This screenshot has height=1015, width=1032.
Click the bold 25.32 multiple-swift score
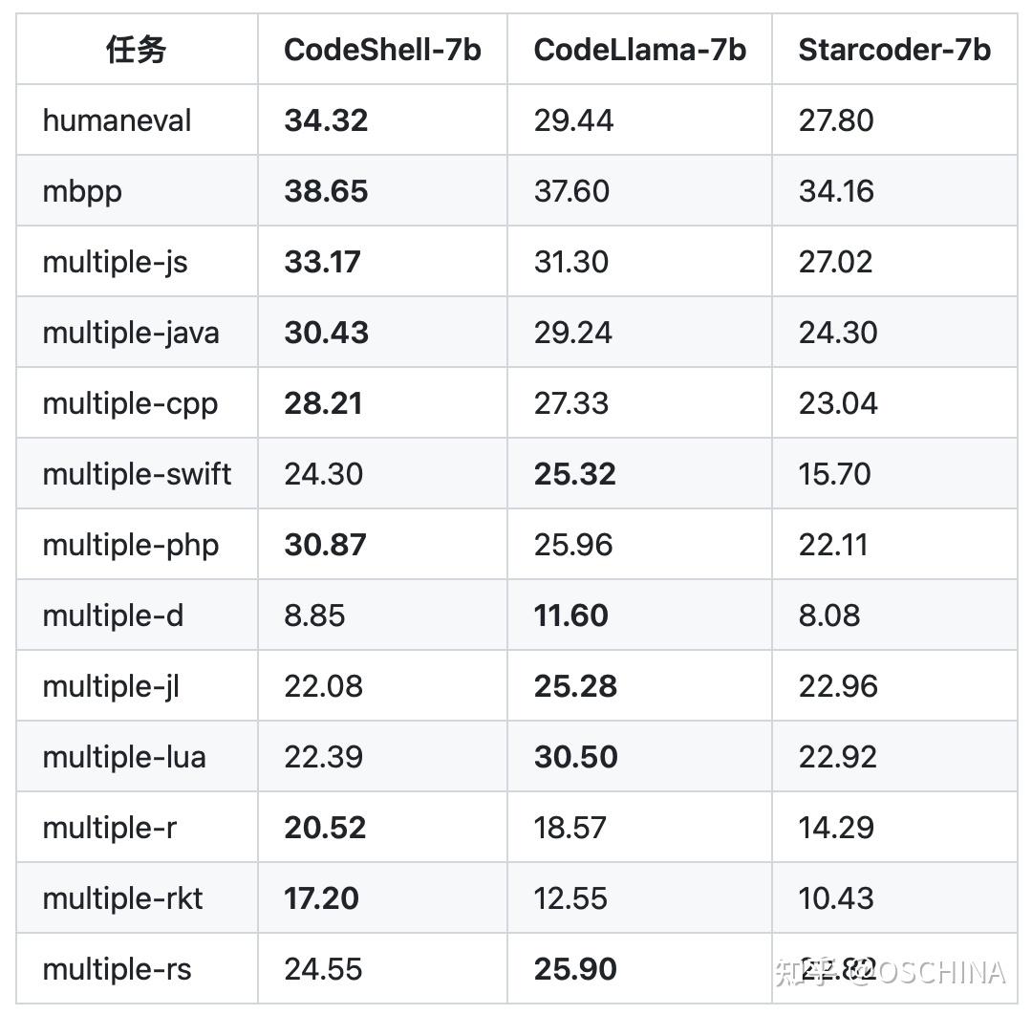point(574,474)
